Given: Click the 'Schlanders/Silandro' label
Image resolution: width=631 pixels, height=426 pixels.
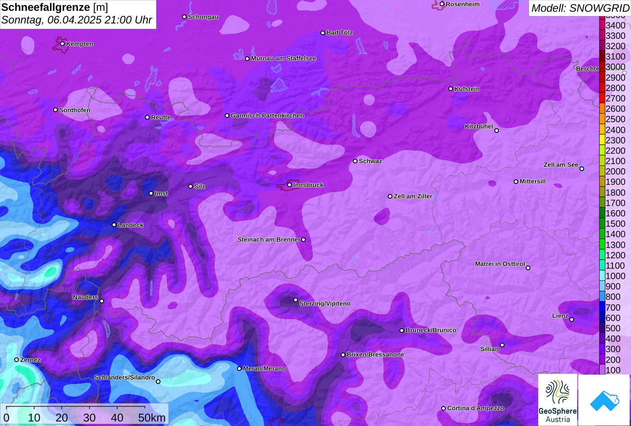Looking at the screenshot, I should (124, 378).
